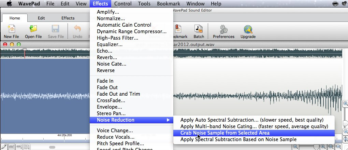Screen dimensions: 348x150
Task: Click the waveform plus/minus view icon
Action: (11, 147)
